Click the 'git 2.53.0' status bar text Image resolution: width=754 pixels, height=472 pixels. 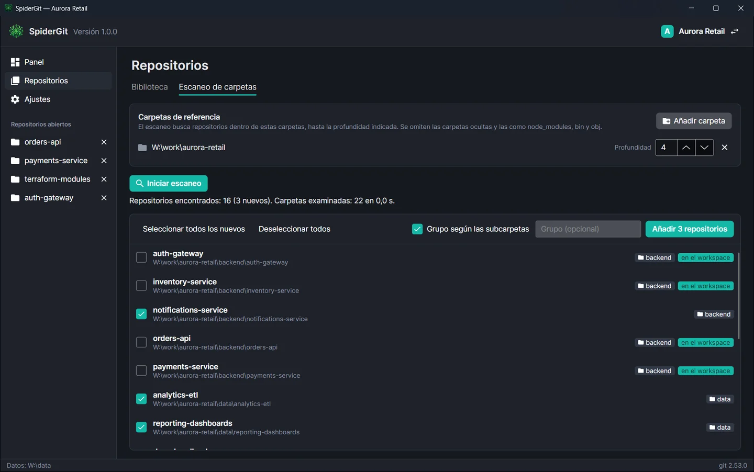733,466
